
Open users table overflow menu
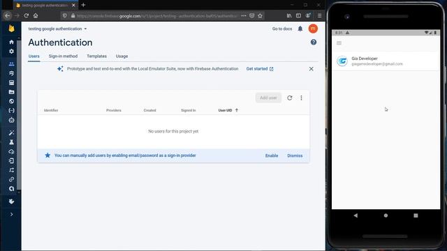301,98
